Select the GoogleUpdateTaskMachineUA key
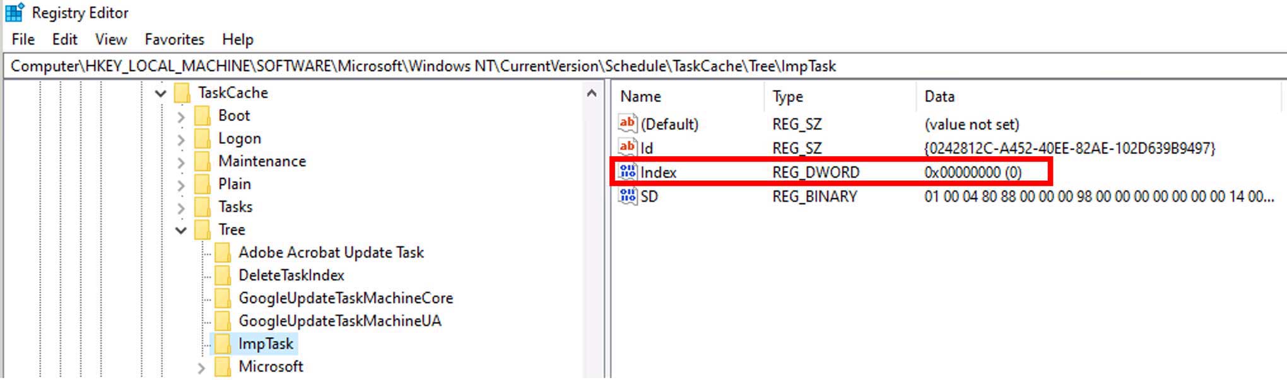The height and width of the screenshot is (380, 1287). pos(339,321)
